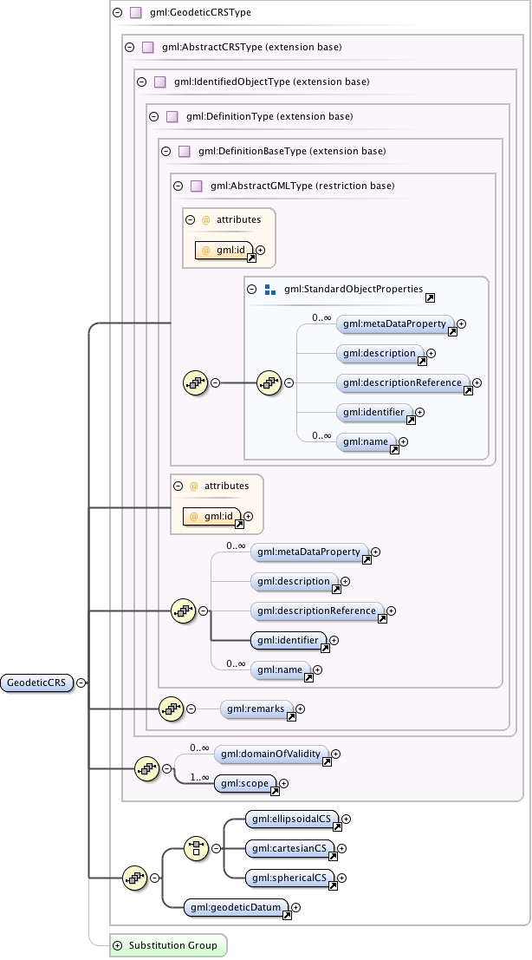
Task: Expand gml:geodeticDatum with plus button
Action: coord(296,907)
